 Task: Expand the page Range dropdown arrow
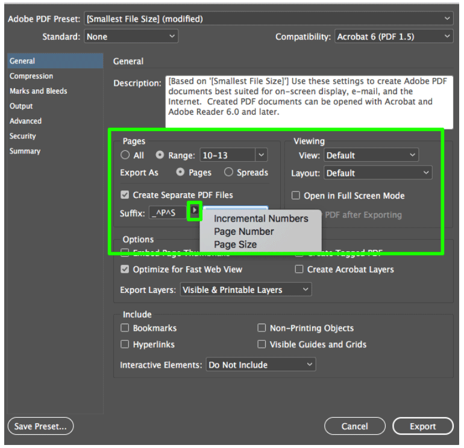click(262, 155)
